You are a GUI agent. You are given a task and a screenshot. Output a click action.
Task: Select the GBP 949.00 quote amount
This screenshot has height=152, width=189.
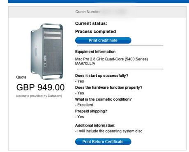click(x=40, y=88)
